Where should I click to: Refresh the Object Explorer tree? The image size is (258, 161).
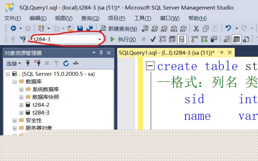66,63
